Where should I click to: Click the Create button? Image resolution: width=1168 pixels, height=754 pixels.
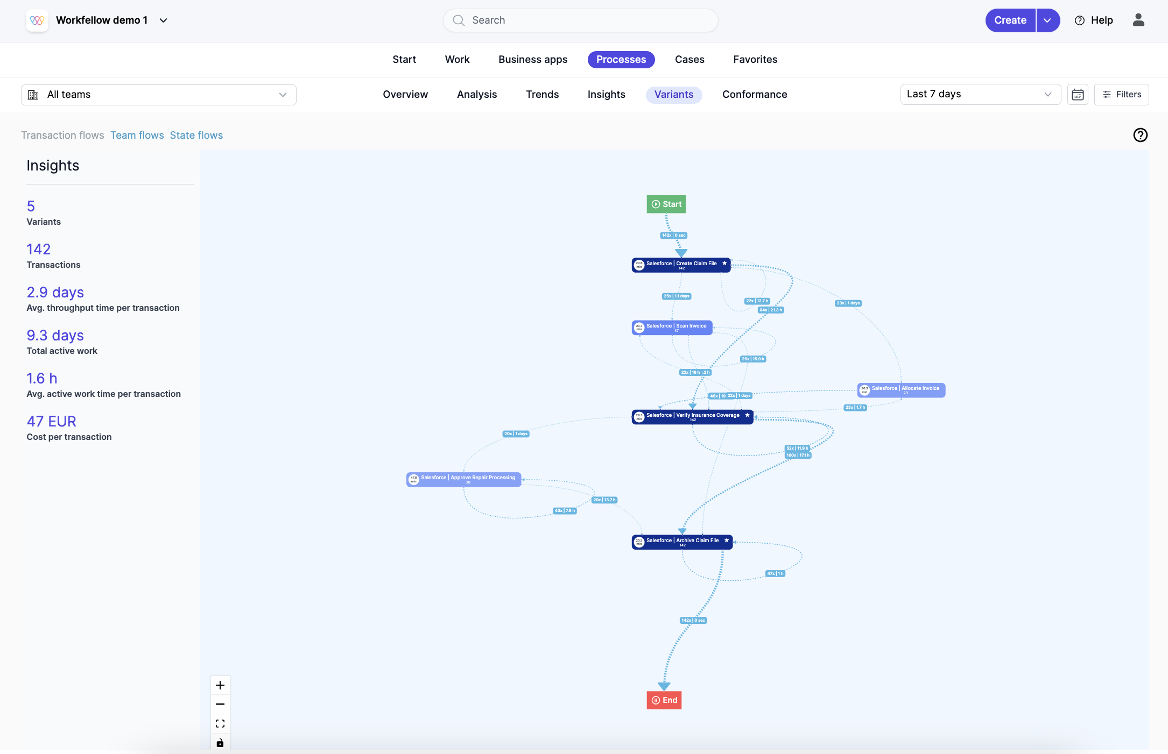tap(1010, 20)
